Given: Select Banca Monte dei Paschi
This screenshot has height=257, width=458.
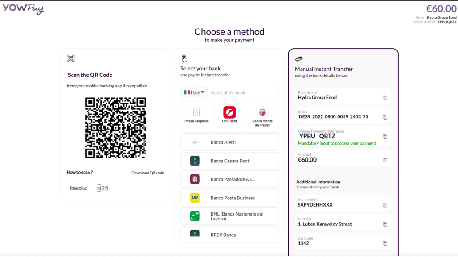Looking at the screenshot, I should click(263, 116).
